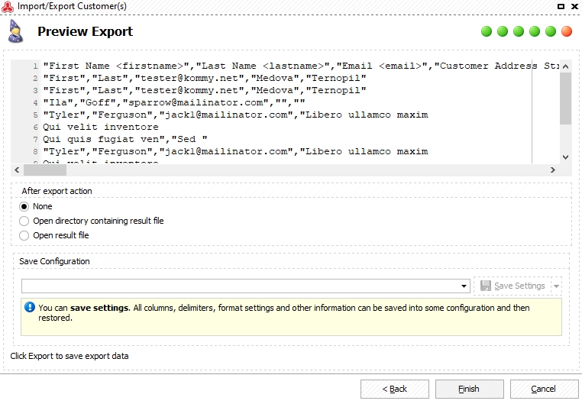Click the wizard mascot icon
582x404 pixels.
coord(15,31)
